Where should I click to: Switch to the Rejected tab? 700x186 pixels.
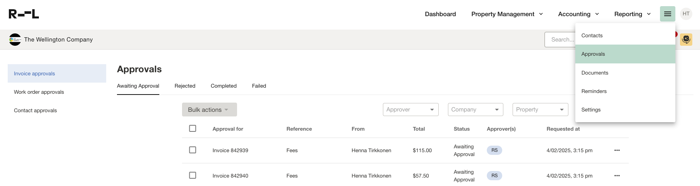pyautogui.click(x=185, y=86)
